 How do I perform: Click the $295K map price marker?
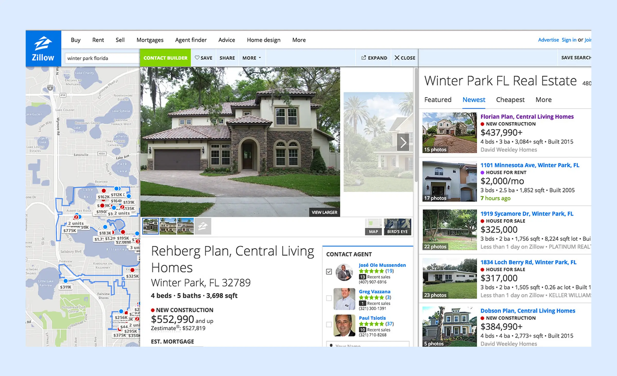[131, 331]
